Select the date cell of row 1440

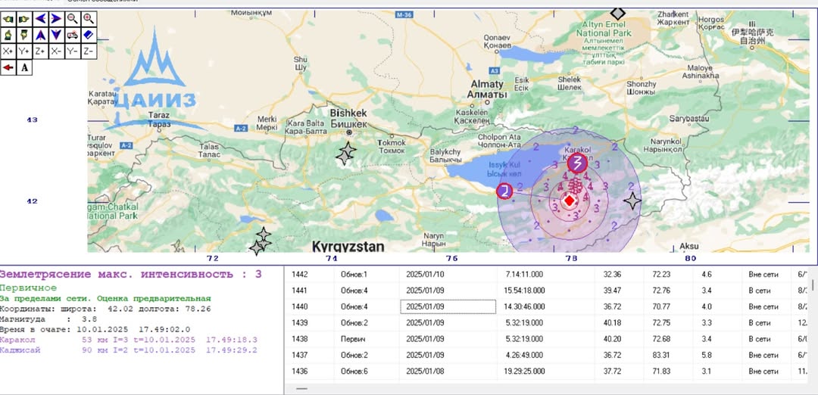tap(448, 306)
